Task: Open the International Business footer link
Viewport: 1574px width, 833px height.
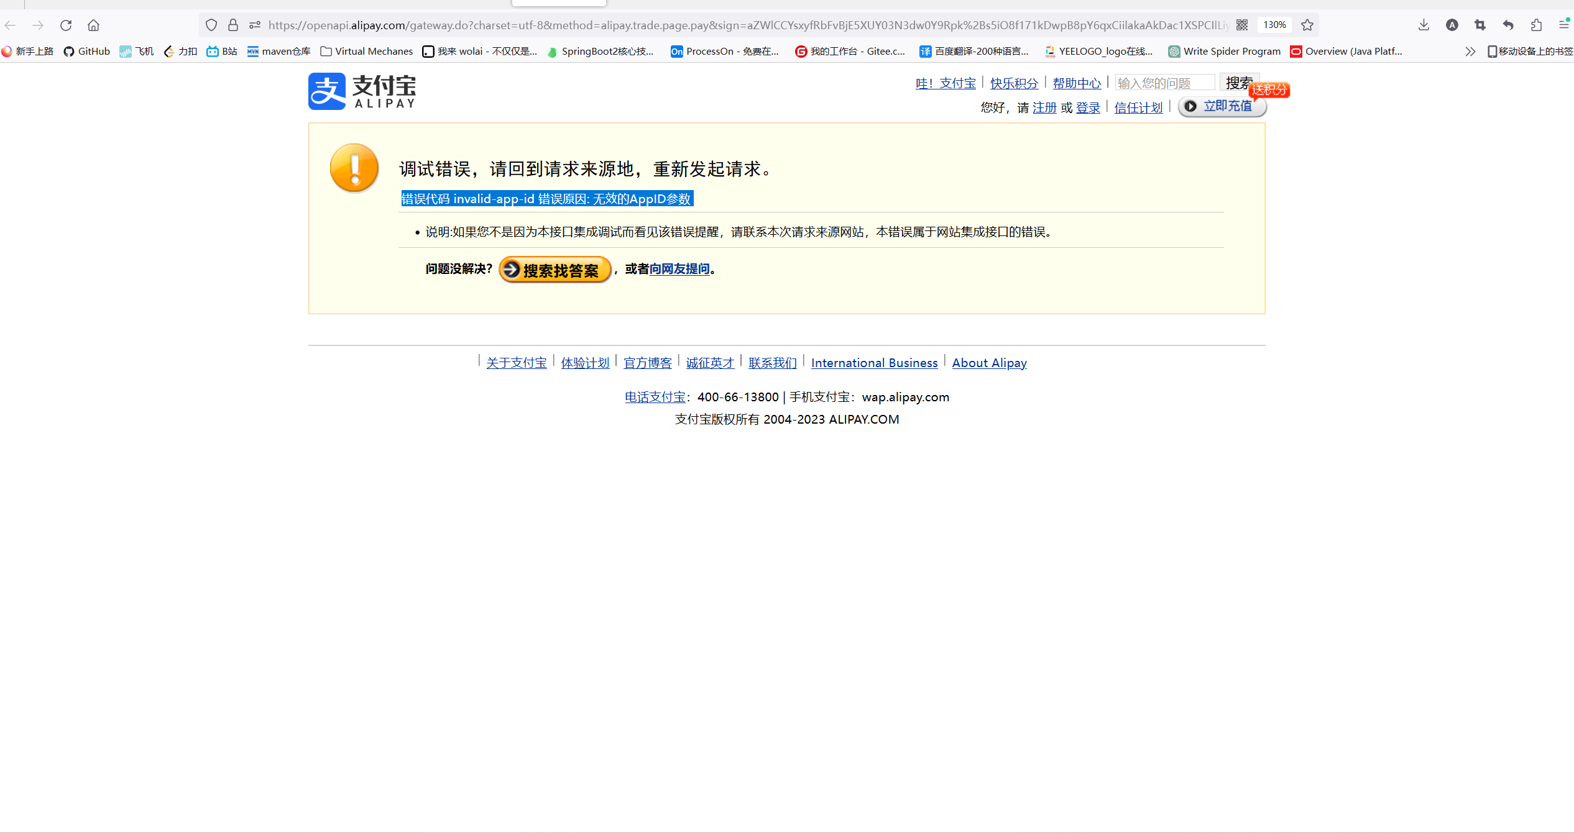Action: pyautogui.click(x=874, y=363)
